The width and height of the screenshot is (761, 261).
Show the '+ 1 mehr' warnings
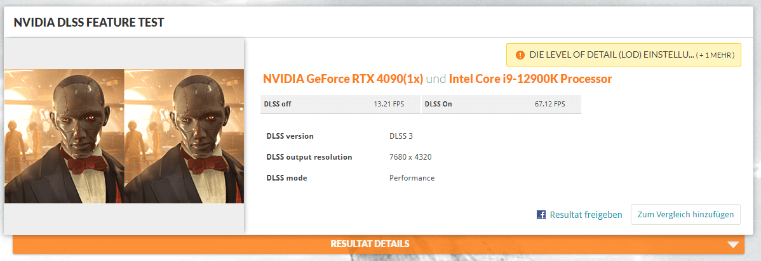[715, 56]
